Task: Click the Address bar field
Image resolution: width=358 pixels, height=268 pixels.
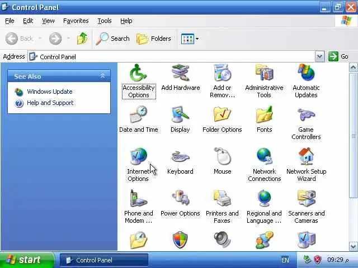Action: (x=171, y=56)
